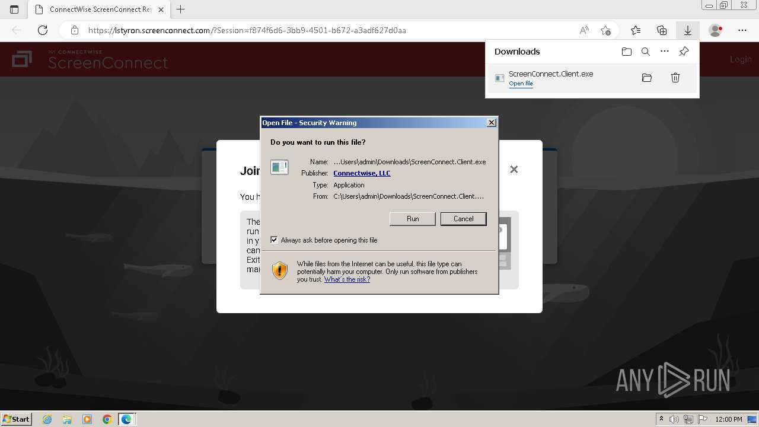Viewport: 759px width, 427px height.
Task: Open a new browser tab
Action: [x=181, y=9]
